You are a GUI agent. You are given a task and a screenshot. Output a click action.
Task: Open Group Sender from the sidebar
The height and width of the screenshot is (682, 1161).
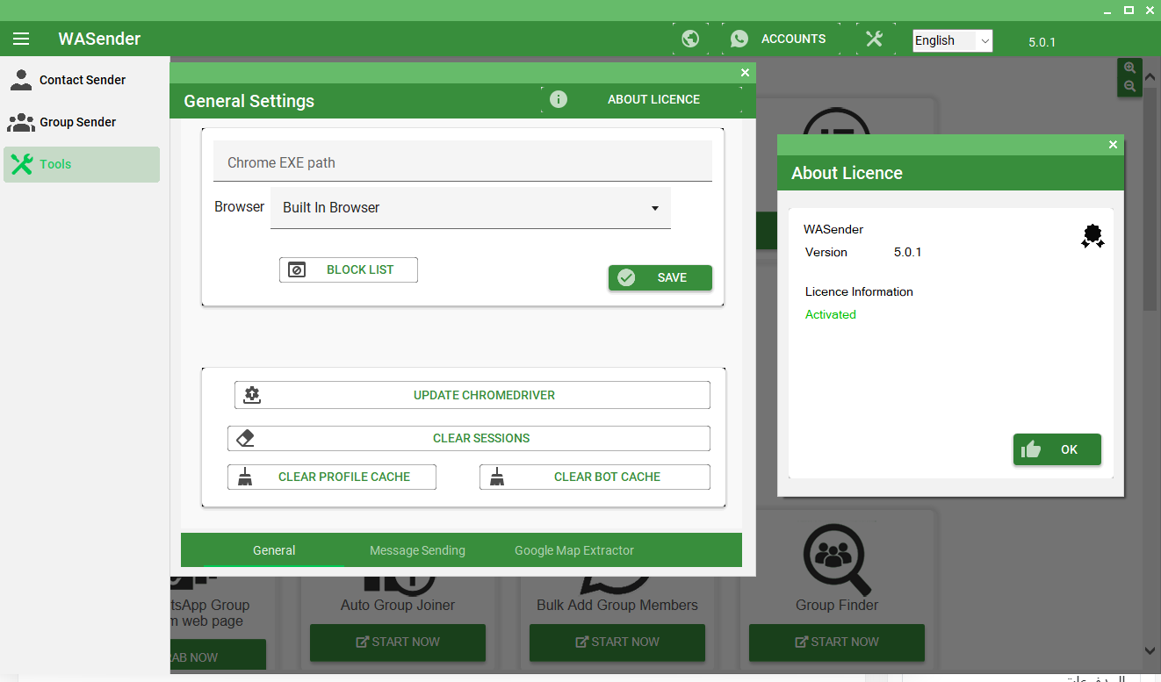pyautogui.click(x=77, y=122)
